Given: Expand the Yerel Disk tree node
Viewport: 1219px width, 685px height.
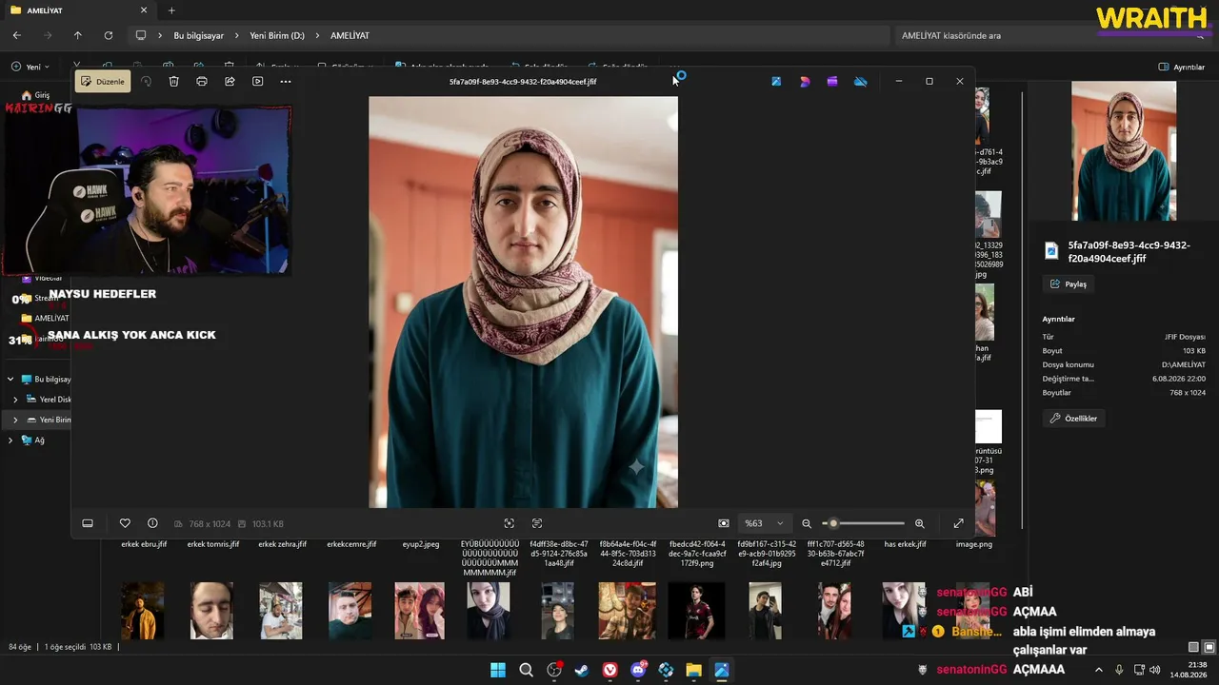Looking at the screenshot, I should pyautogui.click(x=15, y=400).
